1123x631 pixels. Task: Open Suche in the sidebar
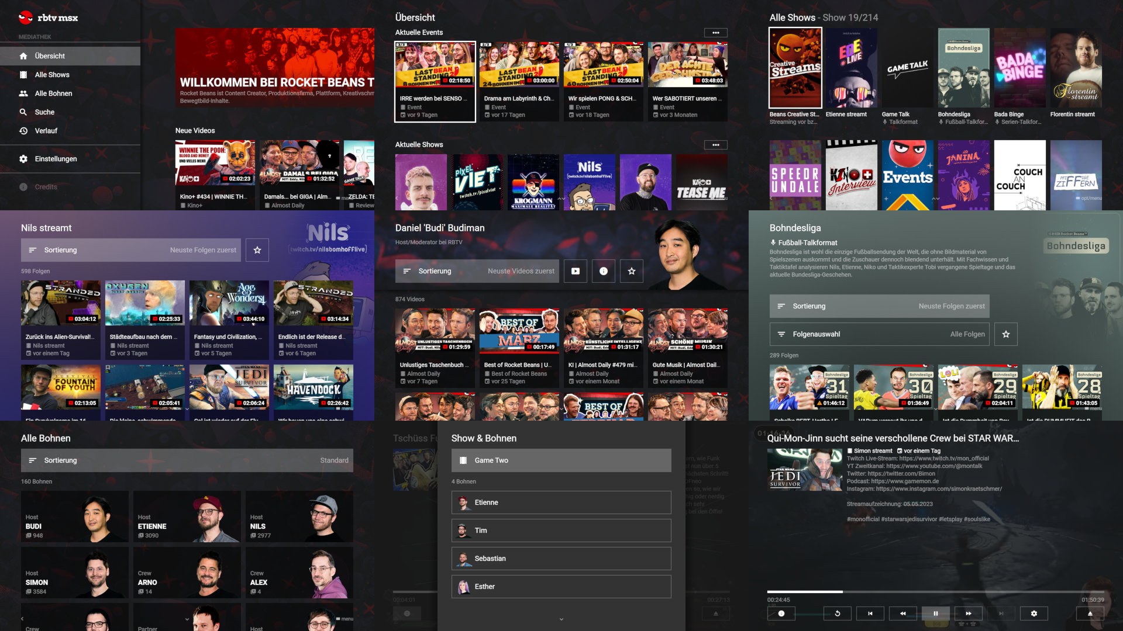70,112
